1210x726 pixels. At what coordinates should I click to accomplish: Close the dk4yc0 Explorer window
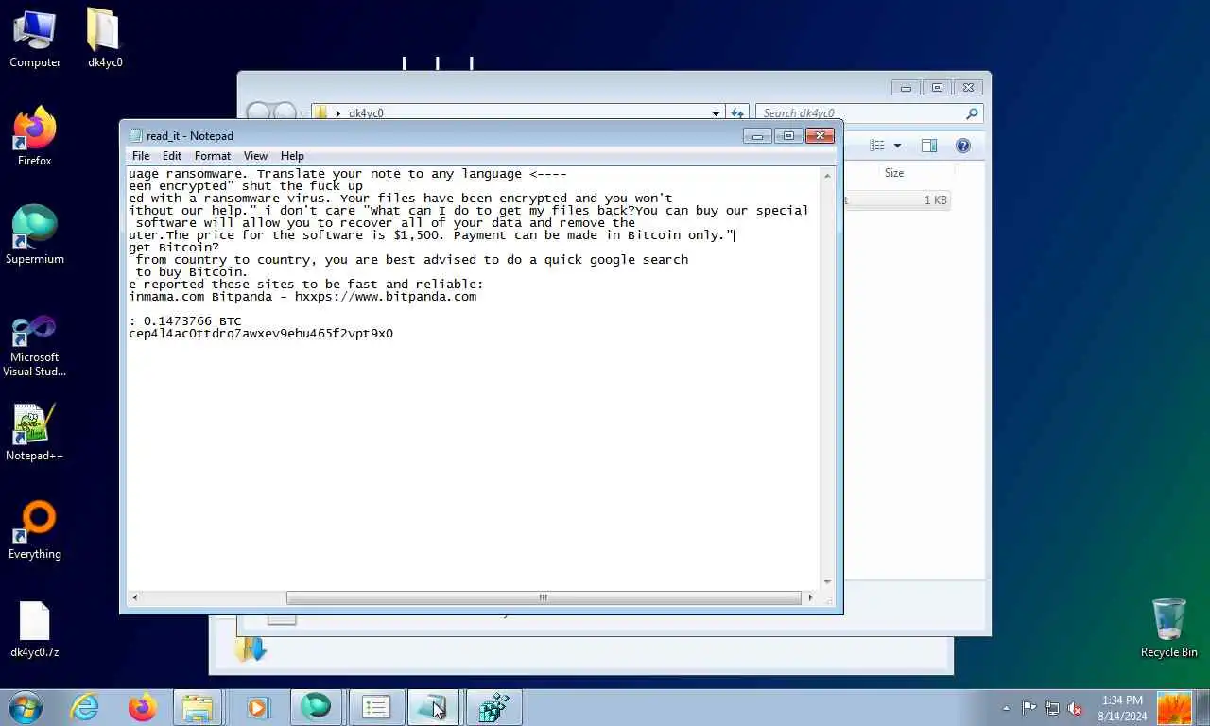pyautogui.click(x=968, y=88)
